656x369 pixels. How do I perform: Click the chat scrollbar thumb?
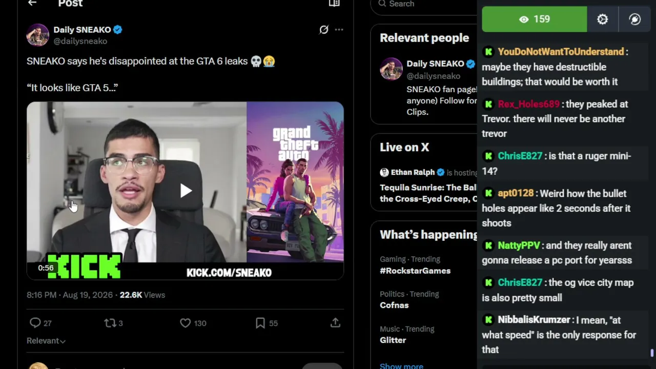pos(652,353)
